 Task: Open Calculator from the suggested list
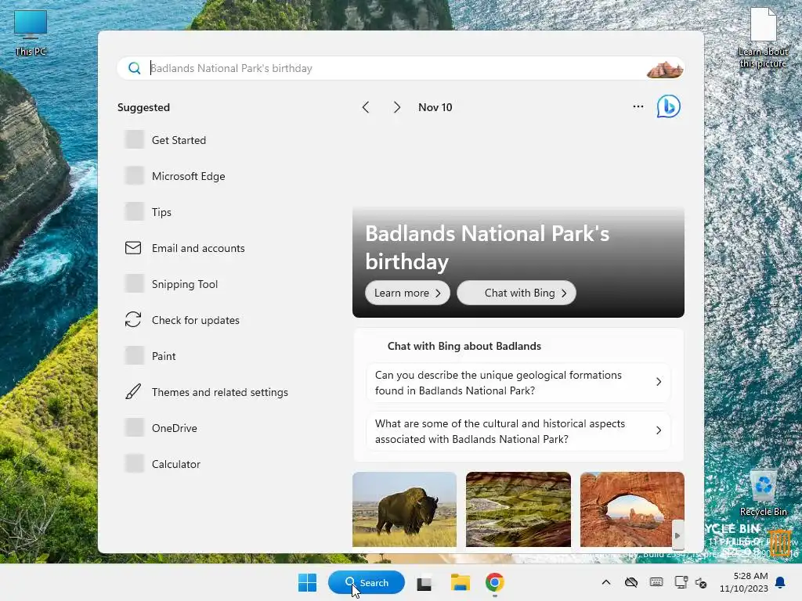(163, 464)
